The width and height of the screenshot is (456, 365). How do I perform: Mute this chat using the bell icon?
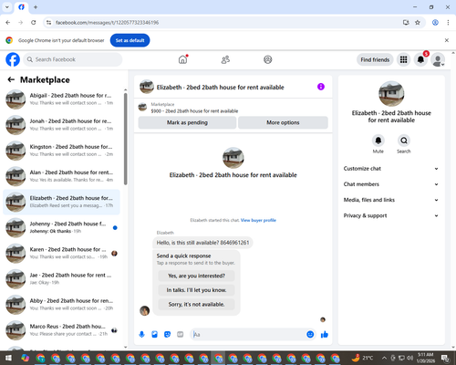378,141
